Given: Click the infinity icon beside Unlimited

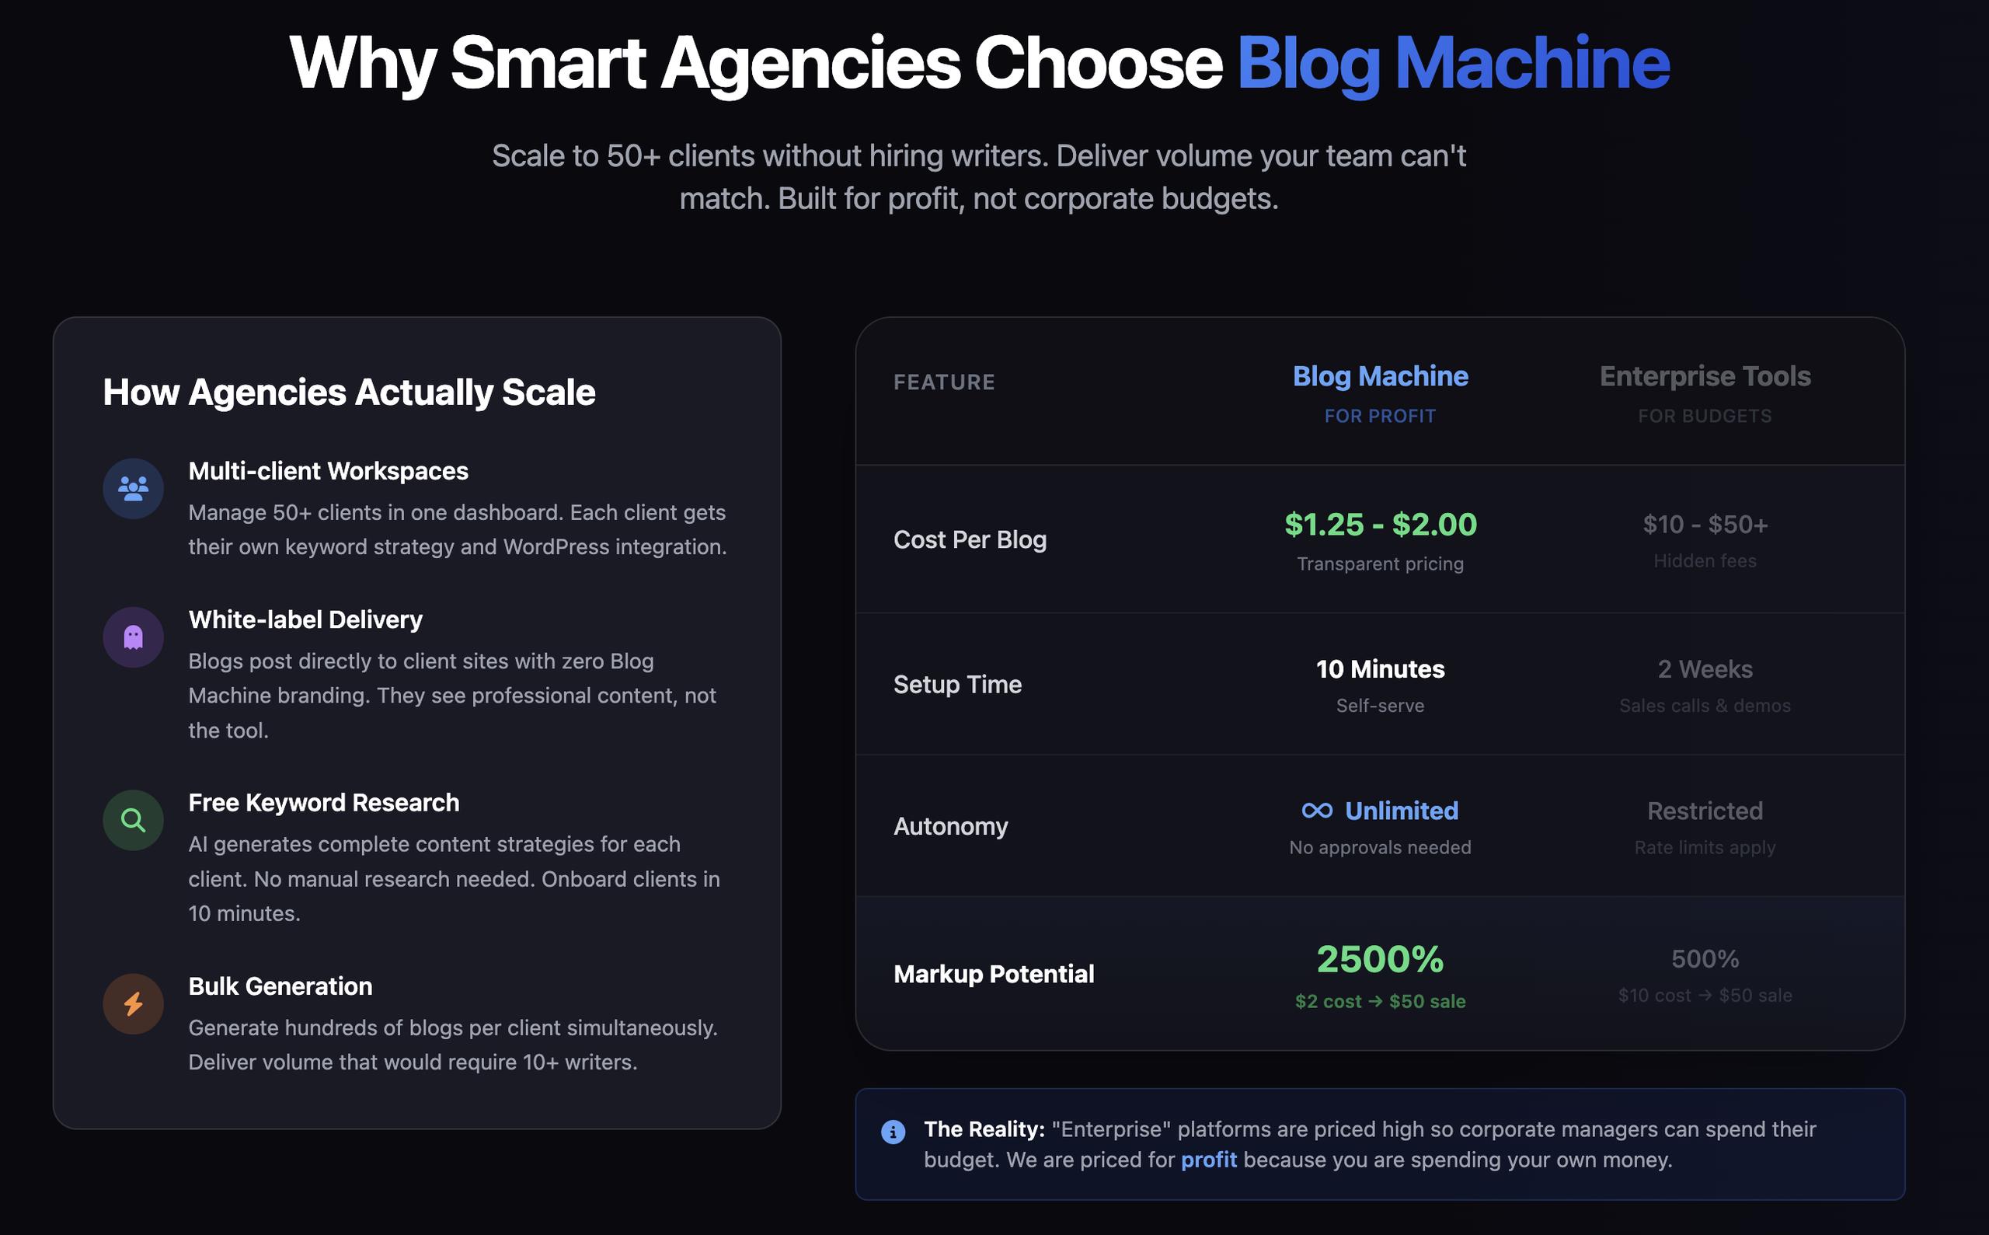Looking at the screenshot, I should 1317,811.
